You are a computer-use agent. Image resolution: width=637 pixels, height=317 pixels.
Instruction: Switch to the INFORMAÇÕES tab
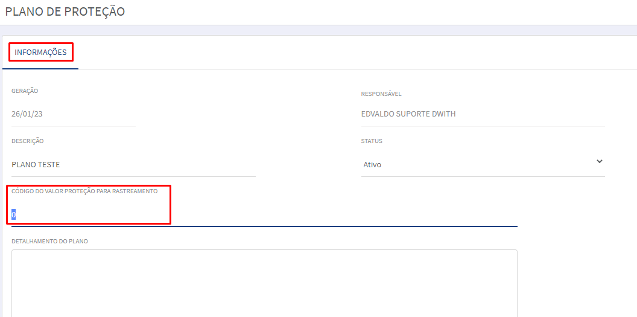click(x=40, y=52)
